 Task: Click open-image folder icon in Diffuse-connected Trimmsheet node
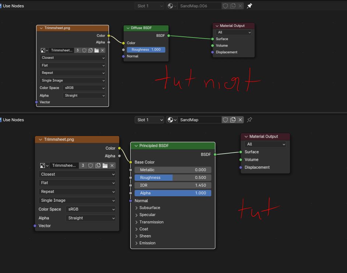[96, 50]
